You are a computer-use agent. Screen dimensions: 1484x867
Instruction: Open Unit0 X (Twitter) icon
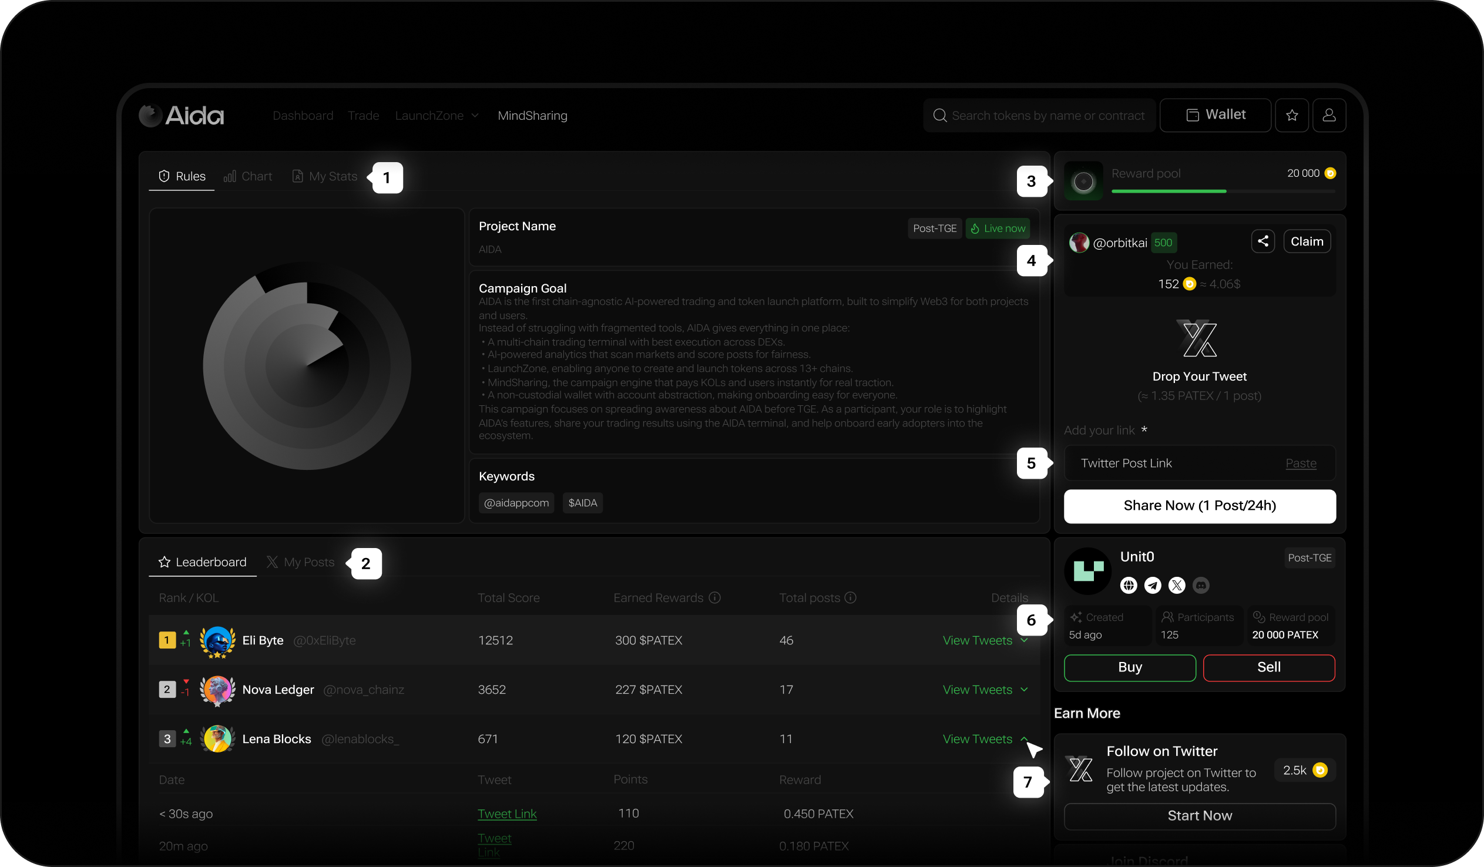[x=1177, y=585]
